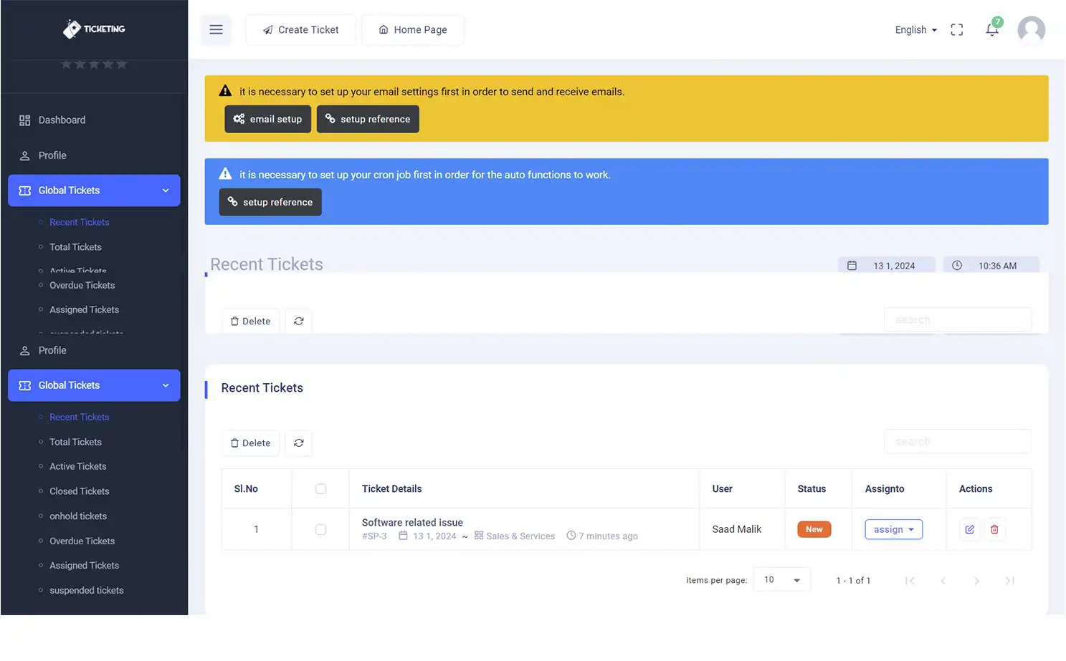Enter fullscreen mode using the top bar icon
1066x661 pixels.
click(956, 29)
